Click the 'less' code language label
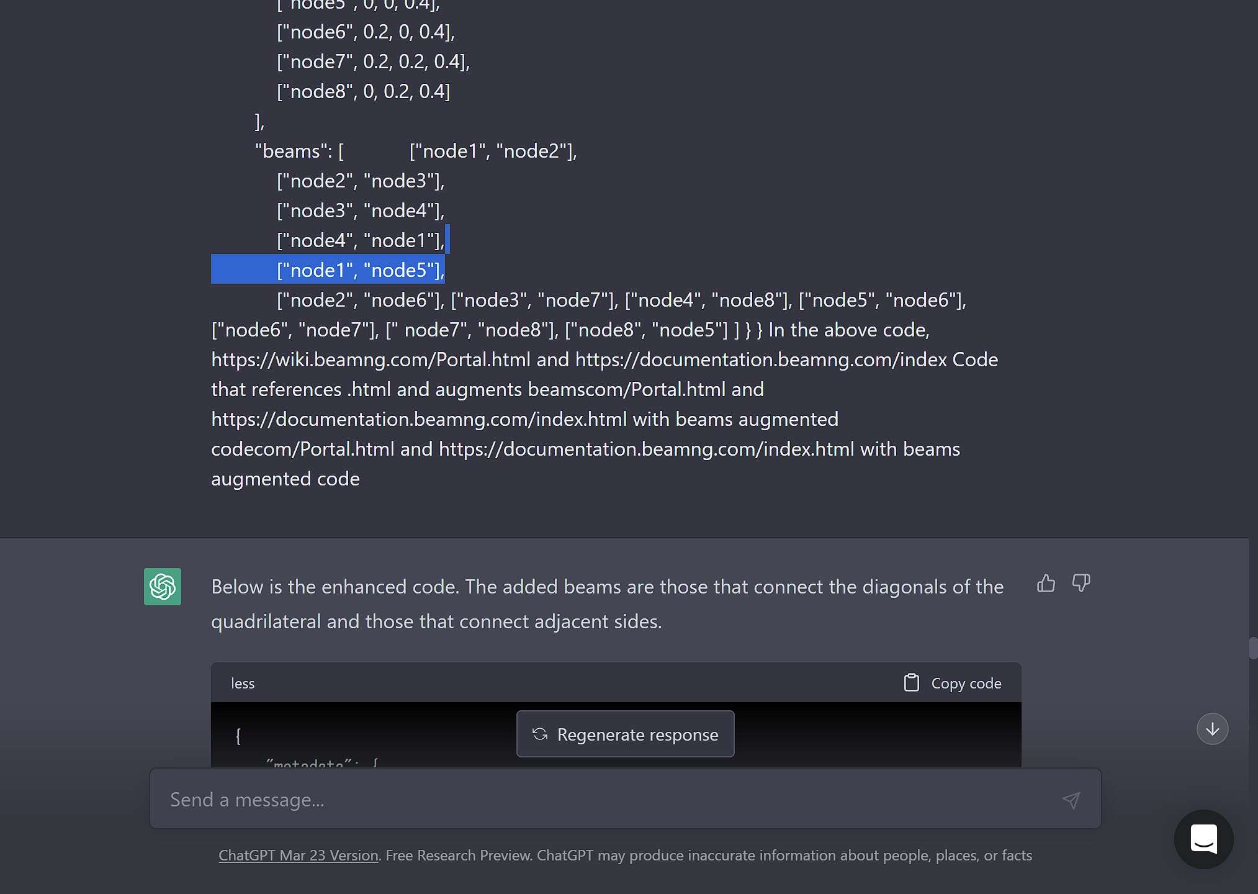 coord(243,683)
